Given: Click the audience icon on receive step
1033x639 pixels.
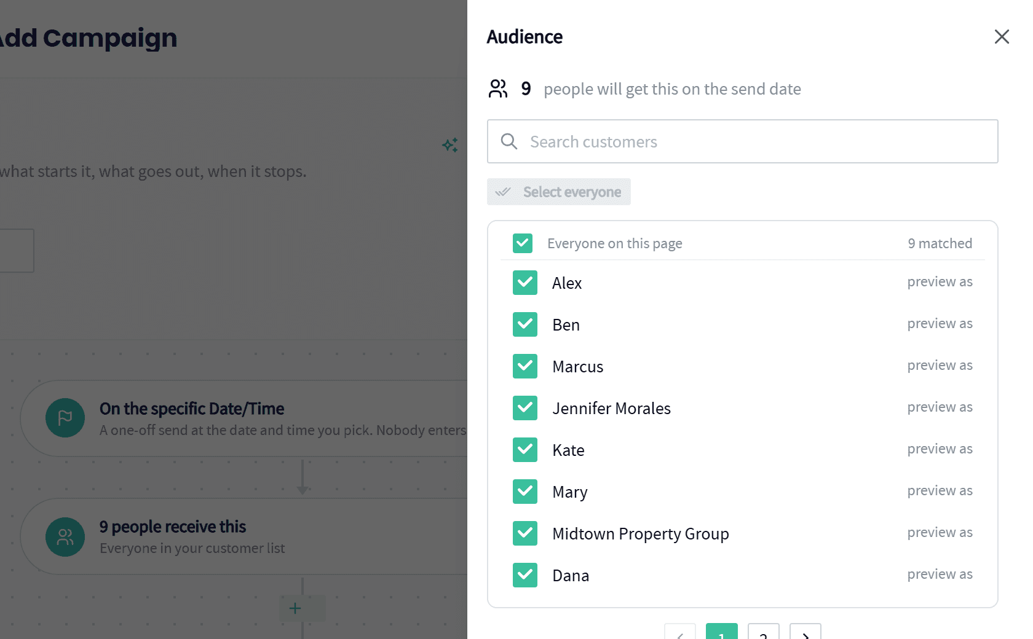Looking at the screenshot, I should (65, 537).
